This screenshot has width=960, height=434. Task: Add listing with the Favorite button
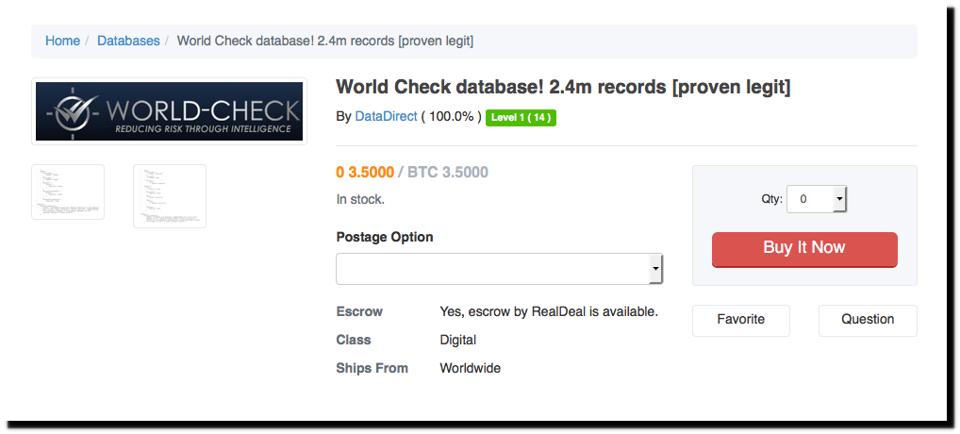tap(741, 320)
